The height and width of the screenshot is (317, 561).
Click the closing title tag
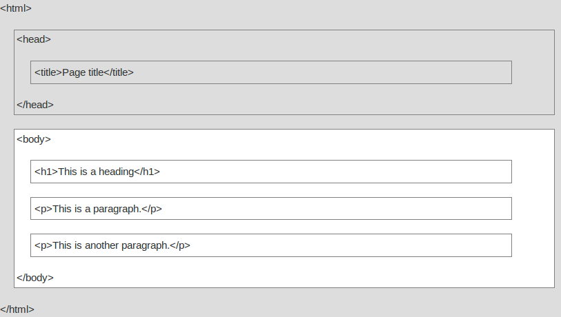pyautogui.click(x=119, y=72)
